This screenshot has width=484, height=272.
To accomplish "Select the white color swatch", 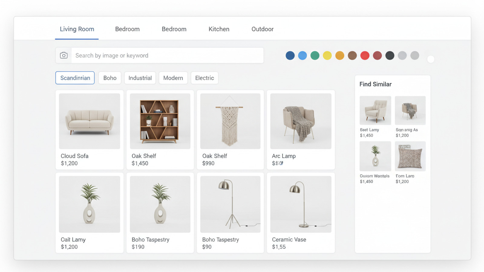I will (x=431, y=59).
